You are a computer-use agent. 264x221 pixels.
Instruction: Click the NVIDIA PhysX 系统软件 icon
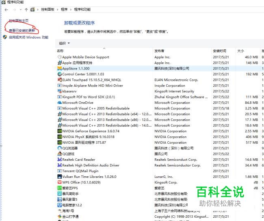pos(59,137)
